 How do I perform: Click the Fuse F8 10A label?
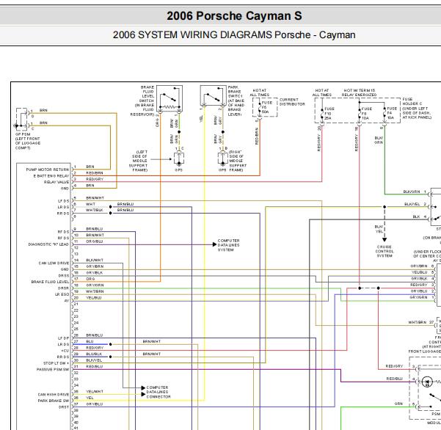tap(367, 113)
